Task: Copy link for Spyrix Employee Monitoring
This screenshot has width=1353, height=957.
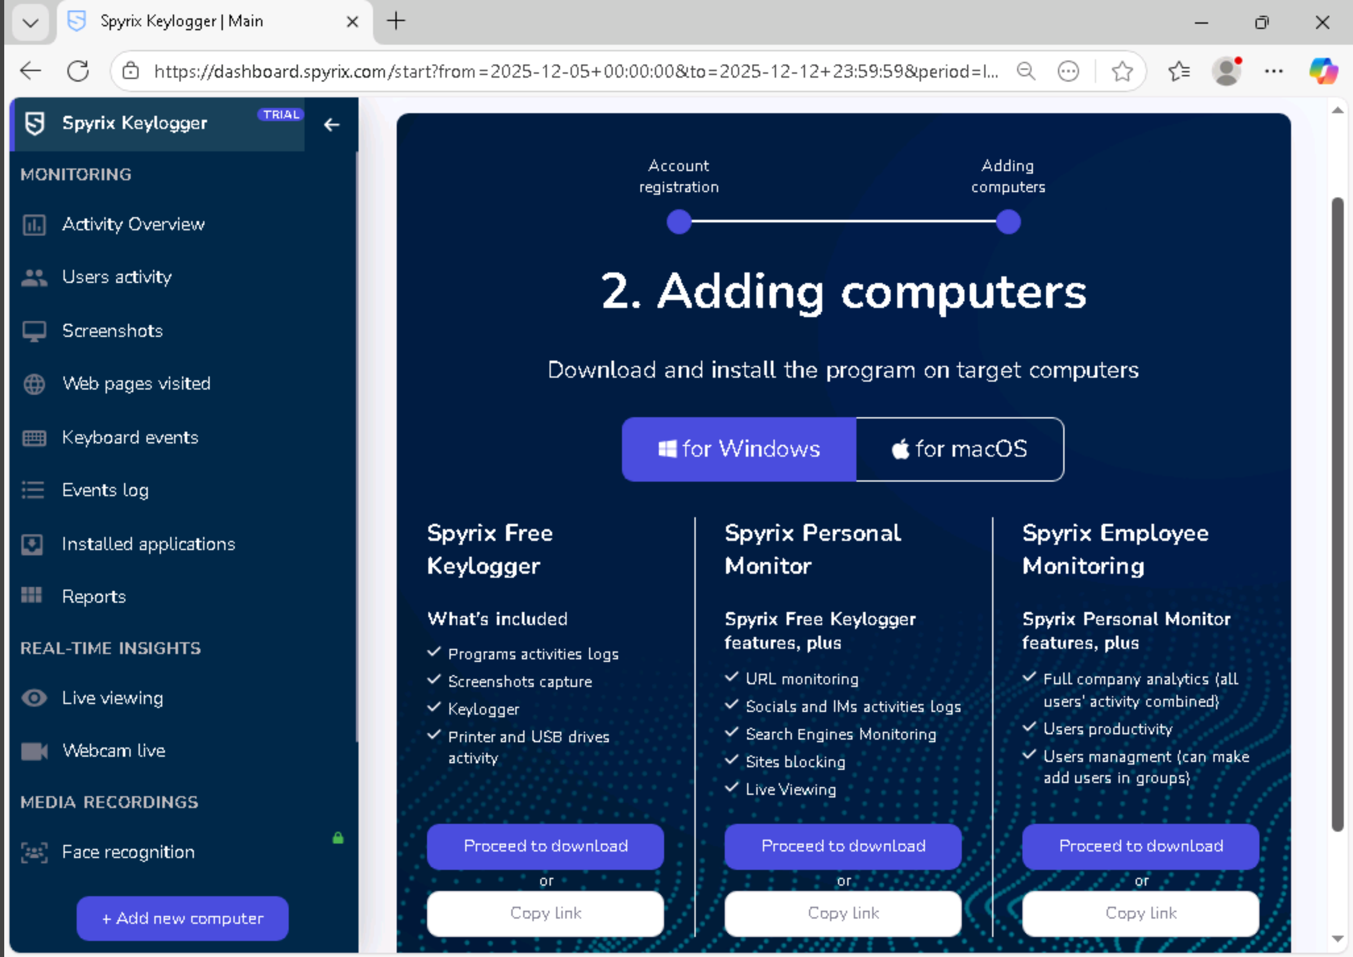Action: click(1141, 913)
